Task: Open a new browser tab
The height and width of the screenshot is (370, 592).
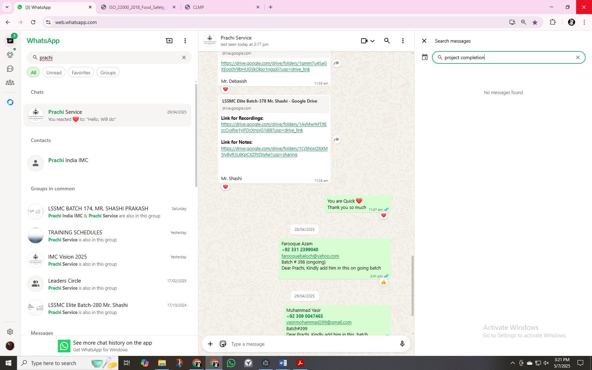Action: pos(271,7)
